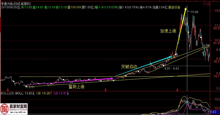Select the 3.51 low price label
220x115 pixels.
coord(31,87)
